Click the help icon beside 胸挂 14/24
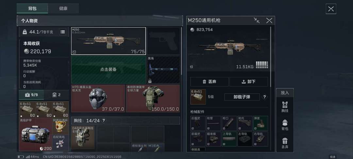353x159 pixels. pyautogui.click(x=104, y=121)
